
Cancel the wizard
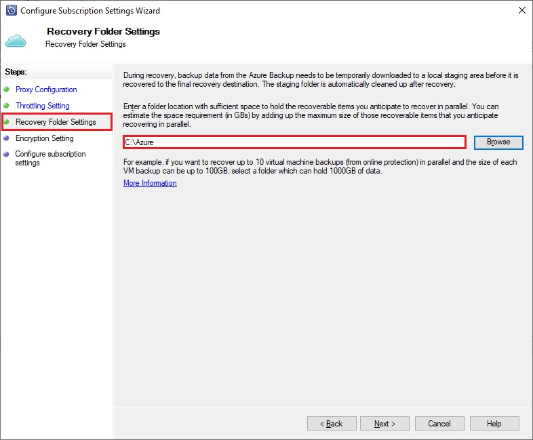pyautogui.click(x=439, y=423)
